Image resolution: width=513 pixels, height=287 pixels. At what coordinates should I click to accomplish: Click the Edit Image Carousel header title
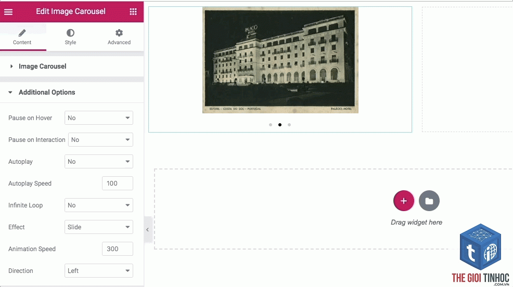click(x=71, y=11)
